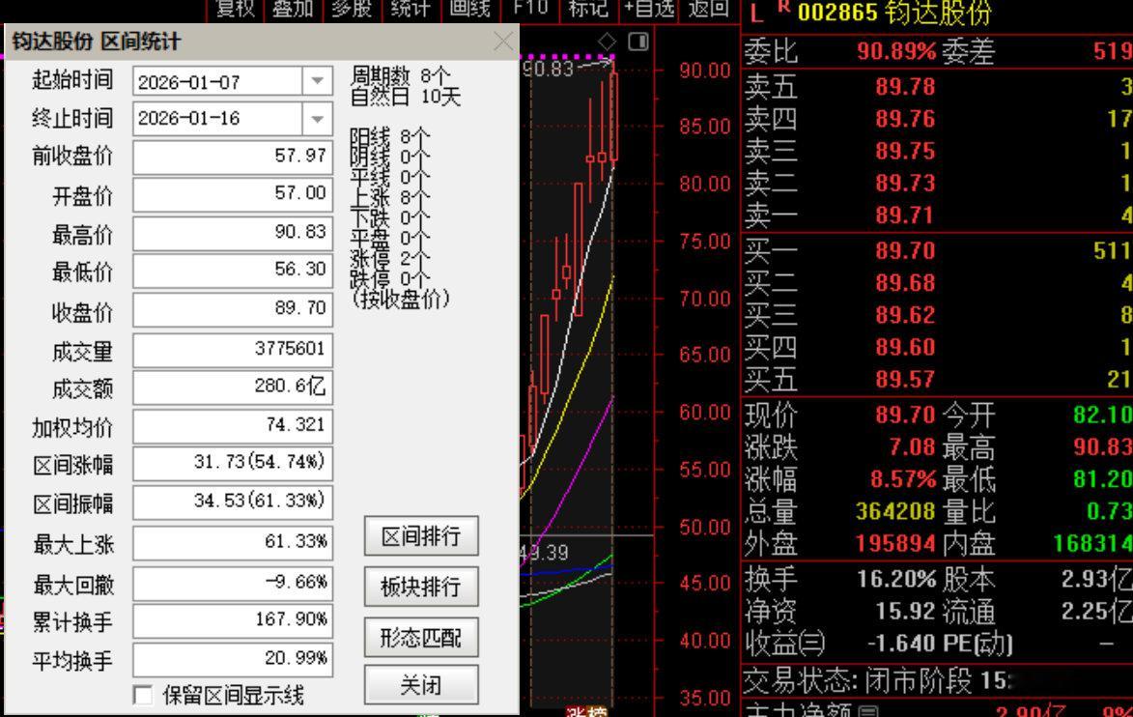Screen dimensions: 1133x717
Task: Click the 形态匹配 pattern match button
Action: [422, 637]
